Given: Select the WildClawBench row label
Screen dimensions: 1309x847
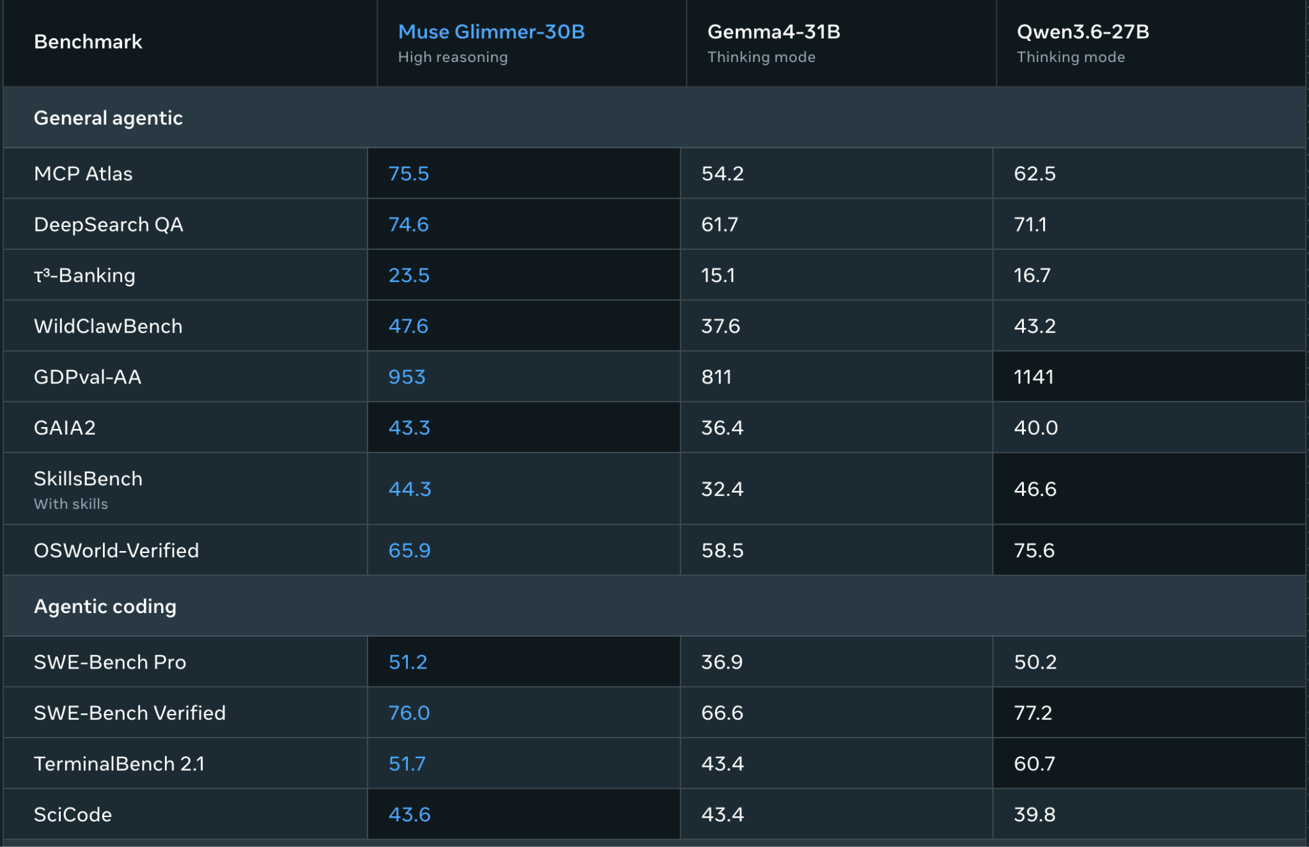Looking at the screenshot, I should coord(108,326).
